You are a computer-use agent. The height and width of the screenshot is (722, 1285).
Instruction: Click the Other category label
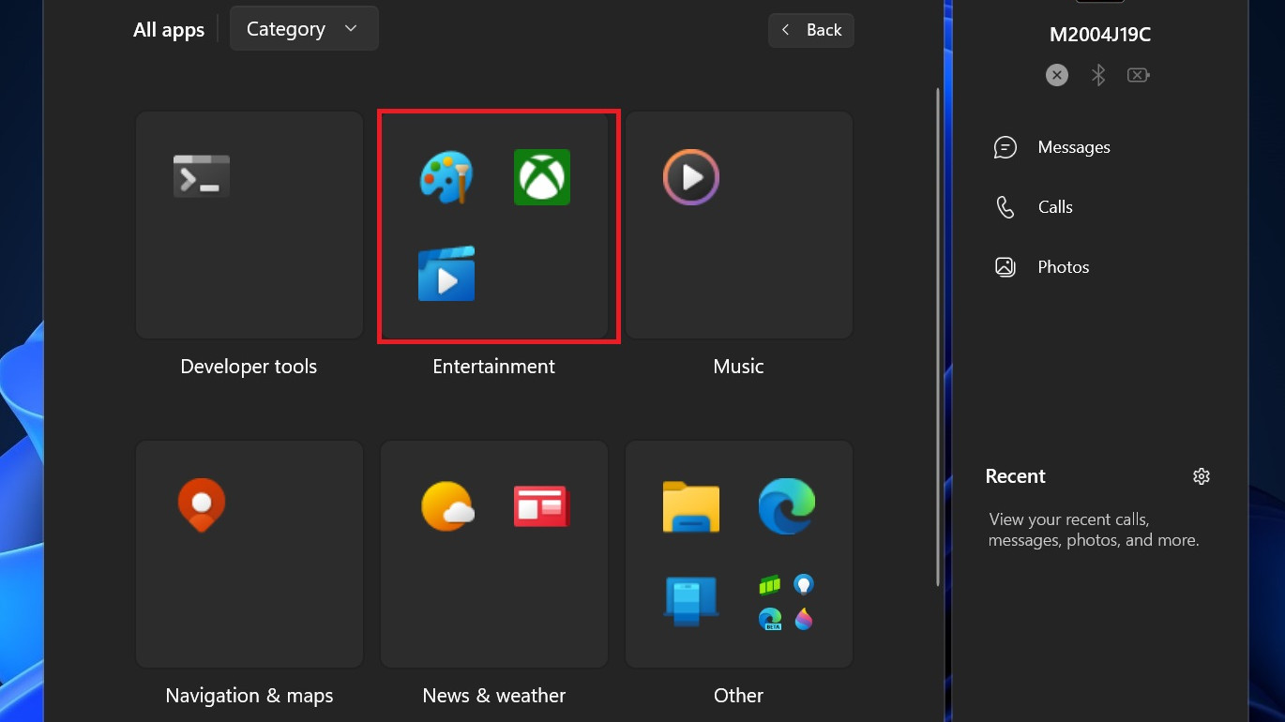pos(739,696)
